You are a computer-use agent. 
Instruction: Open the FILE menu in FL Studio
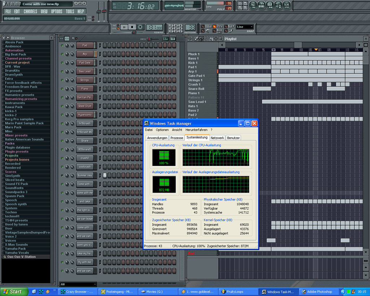[x=8, y=11]
